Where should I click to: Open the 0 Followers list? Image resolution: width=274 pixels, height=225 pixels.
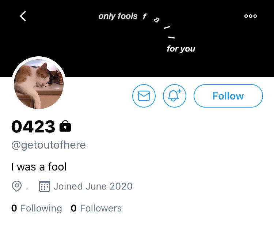coord(96,208)
